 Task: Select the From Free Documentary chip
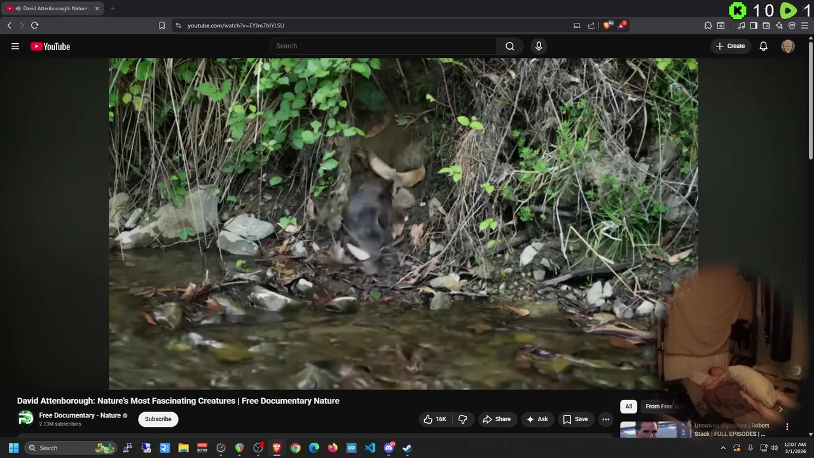click(x=665, y=406)
